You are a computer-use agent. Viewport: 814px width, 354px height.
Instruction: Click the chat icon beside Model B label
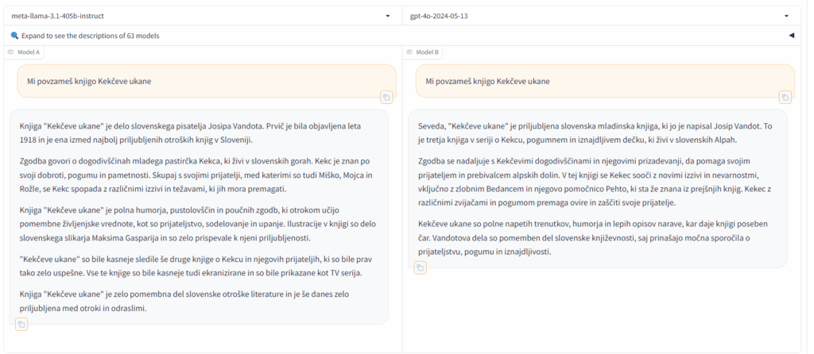click(x=410, y=52)
